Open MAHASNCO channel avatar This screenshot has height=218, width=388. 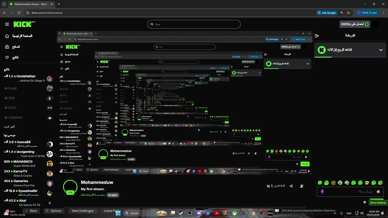coord(50,164)
